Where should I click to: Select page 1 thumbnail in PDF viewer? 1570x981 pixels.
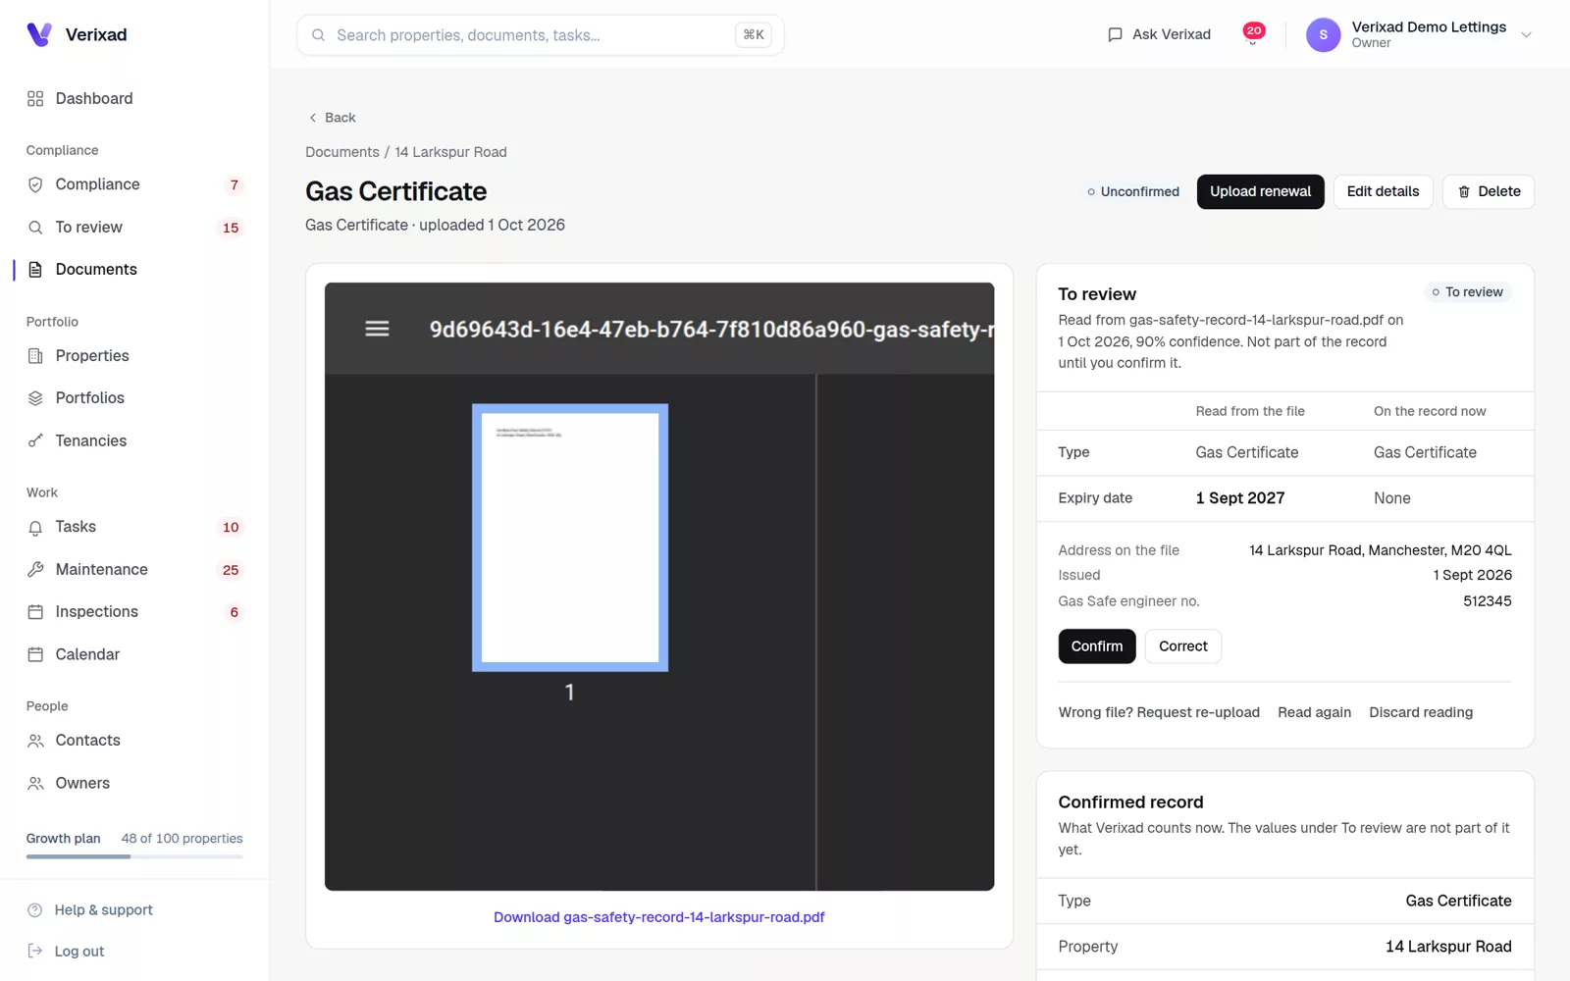coord(570,538)
